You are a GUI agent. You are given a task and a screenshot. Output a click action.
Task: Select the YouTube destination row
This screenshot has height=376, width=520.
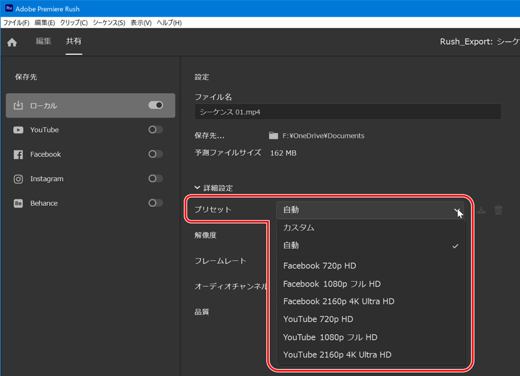pyautogui.click(x=91, y=130)
